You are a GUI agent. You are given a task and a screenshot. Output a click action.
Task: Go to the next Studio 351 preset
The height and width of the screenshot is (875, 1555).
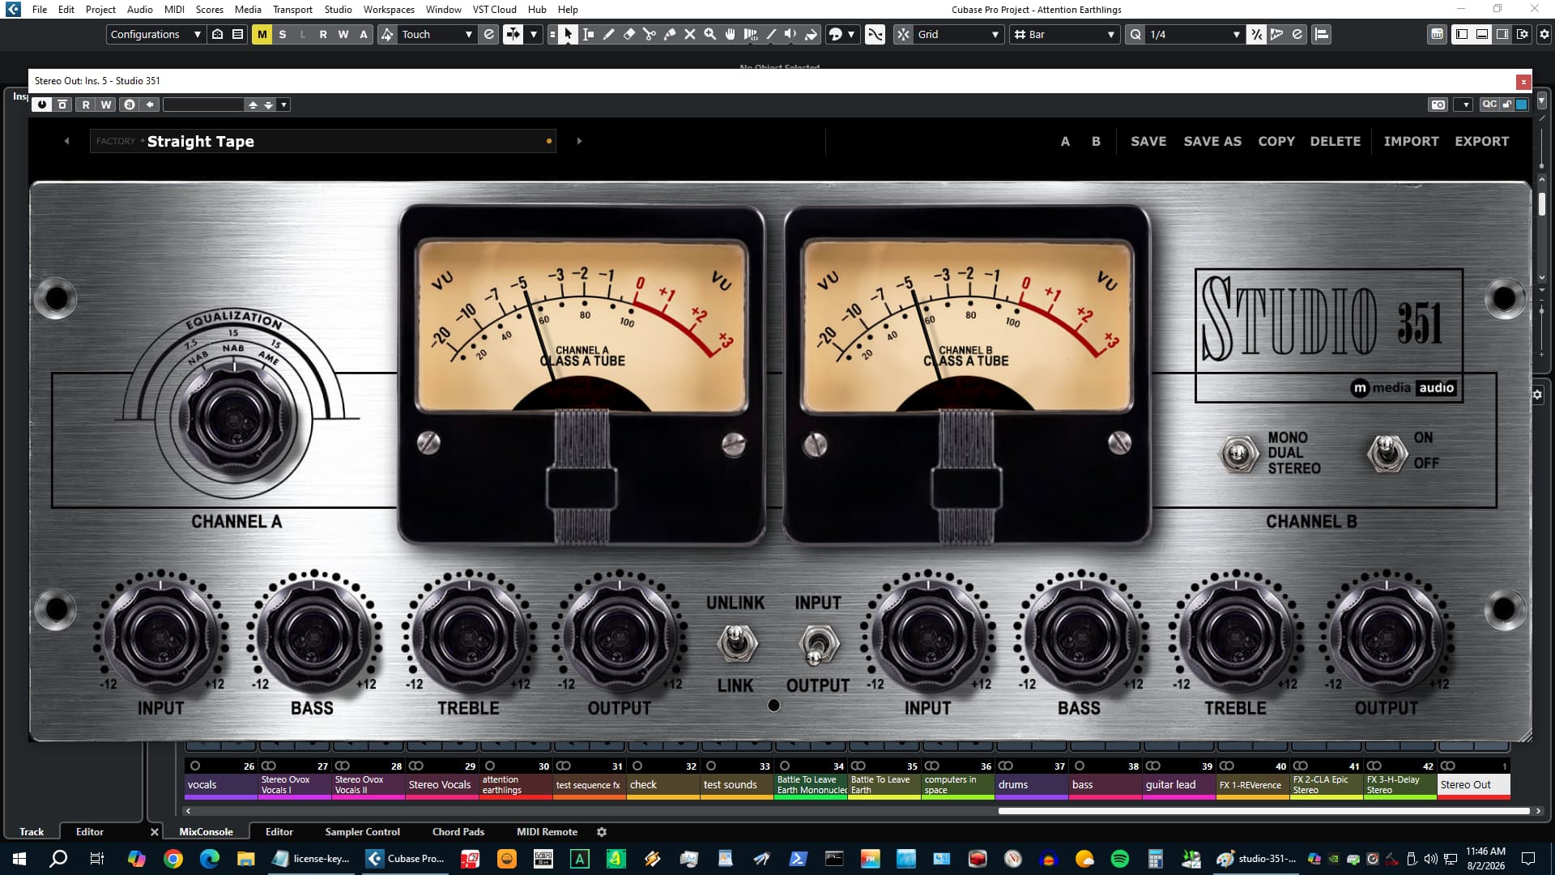579,141
